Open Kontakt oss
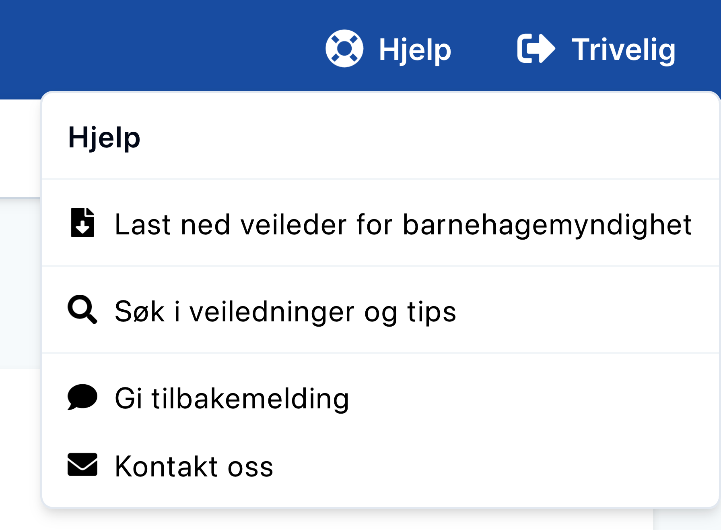721x530 pixels. click(381, 466)
